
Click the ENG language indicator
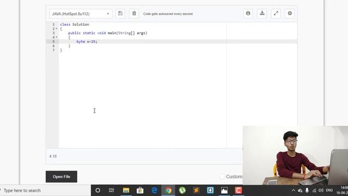point(330,190)
